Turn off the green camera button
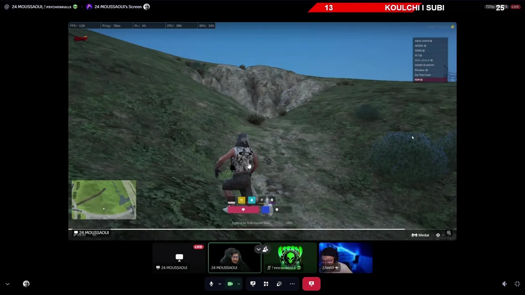This screenshot has height=295, width=525. 230,284
